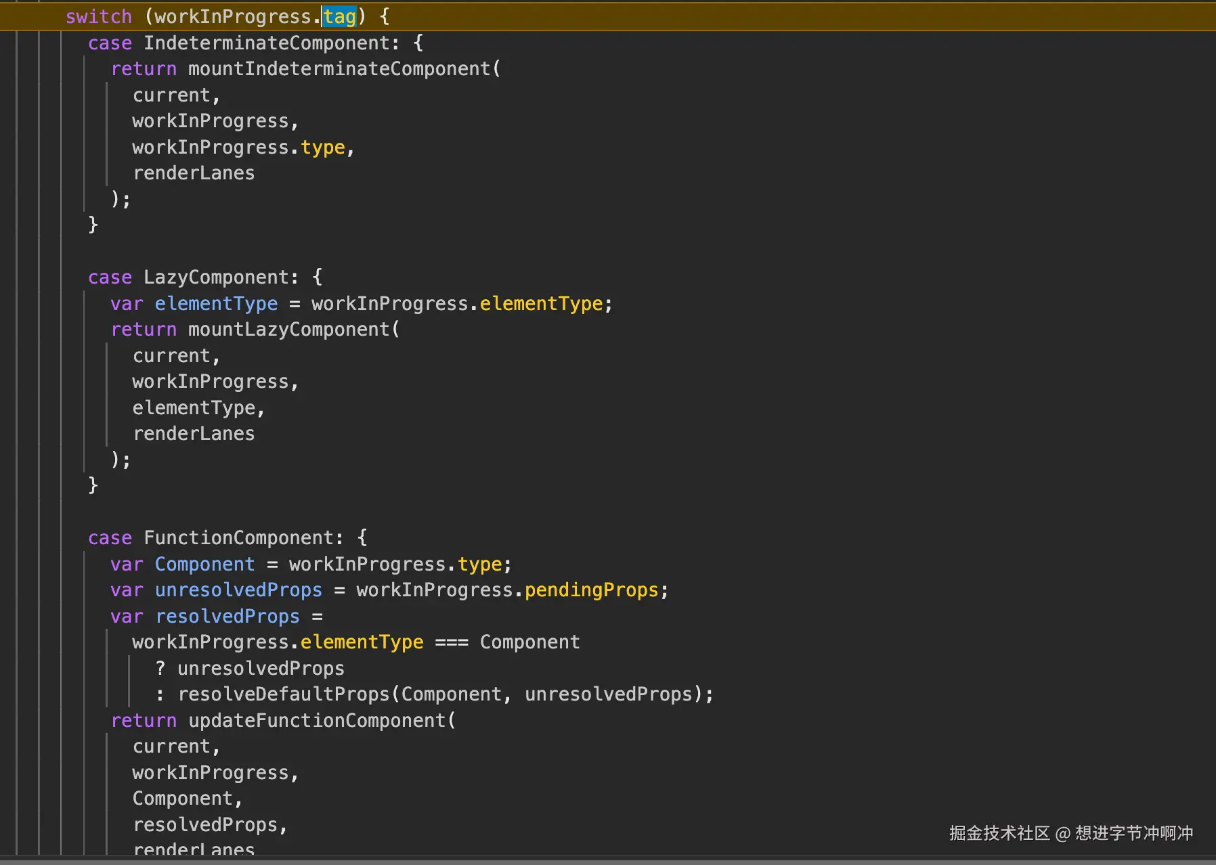Image resolution: width=1216 pixels, height=865 pixels.
Task: Click "current," argument of mountLazyComponent
Action: (x=176, y=355)
